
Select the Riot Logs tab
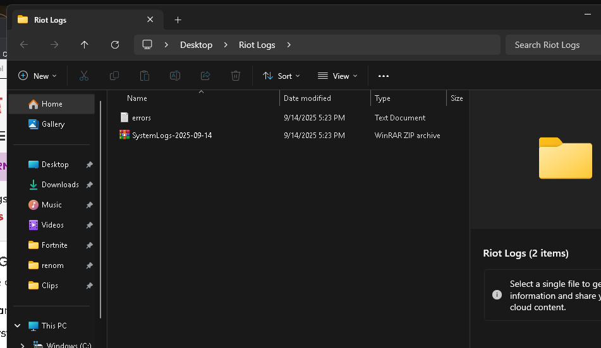tap(88, 20)
